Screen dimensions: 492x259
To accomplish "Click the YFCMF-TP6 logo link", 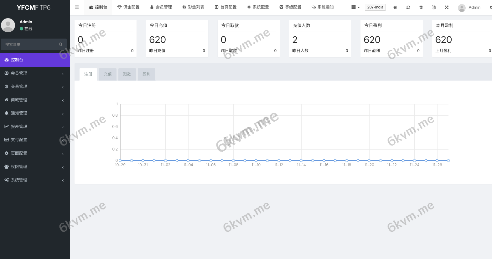I will [x=34, y=8].
